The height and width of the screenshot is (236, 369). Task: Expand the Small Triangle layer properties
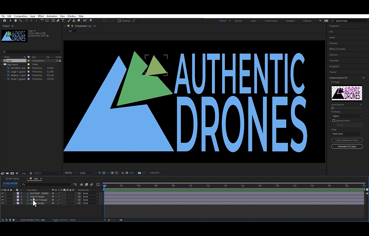(x=15, y=197)
